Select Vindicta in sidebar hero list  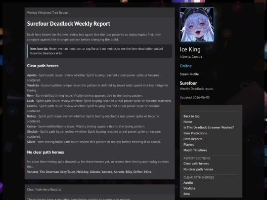click(189, 188)
